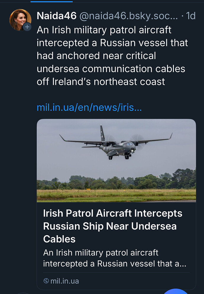Follow the mil.in.ua/en/news/iris... link in the post

click(x=89, y=108)
